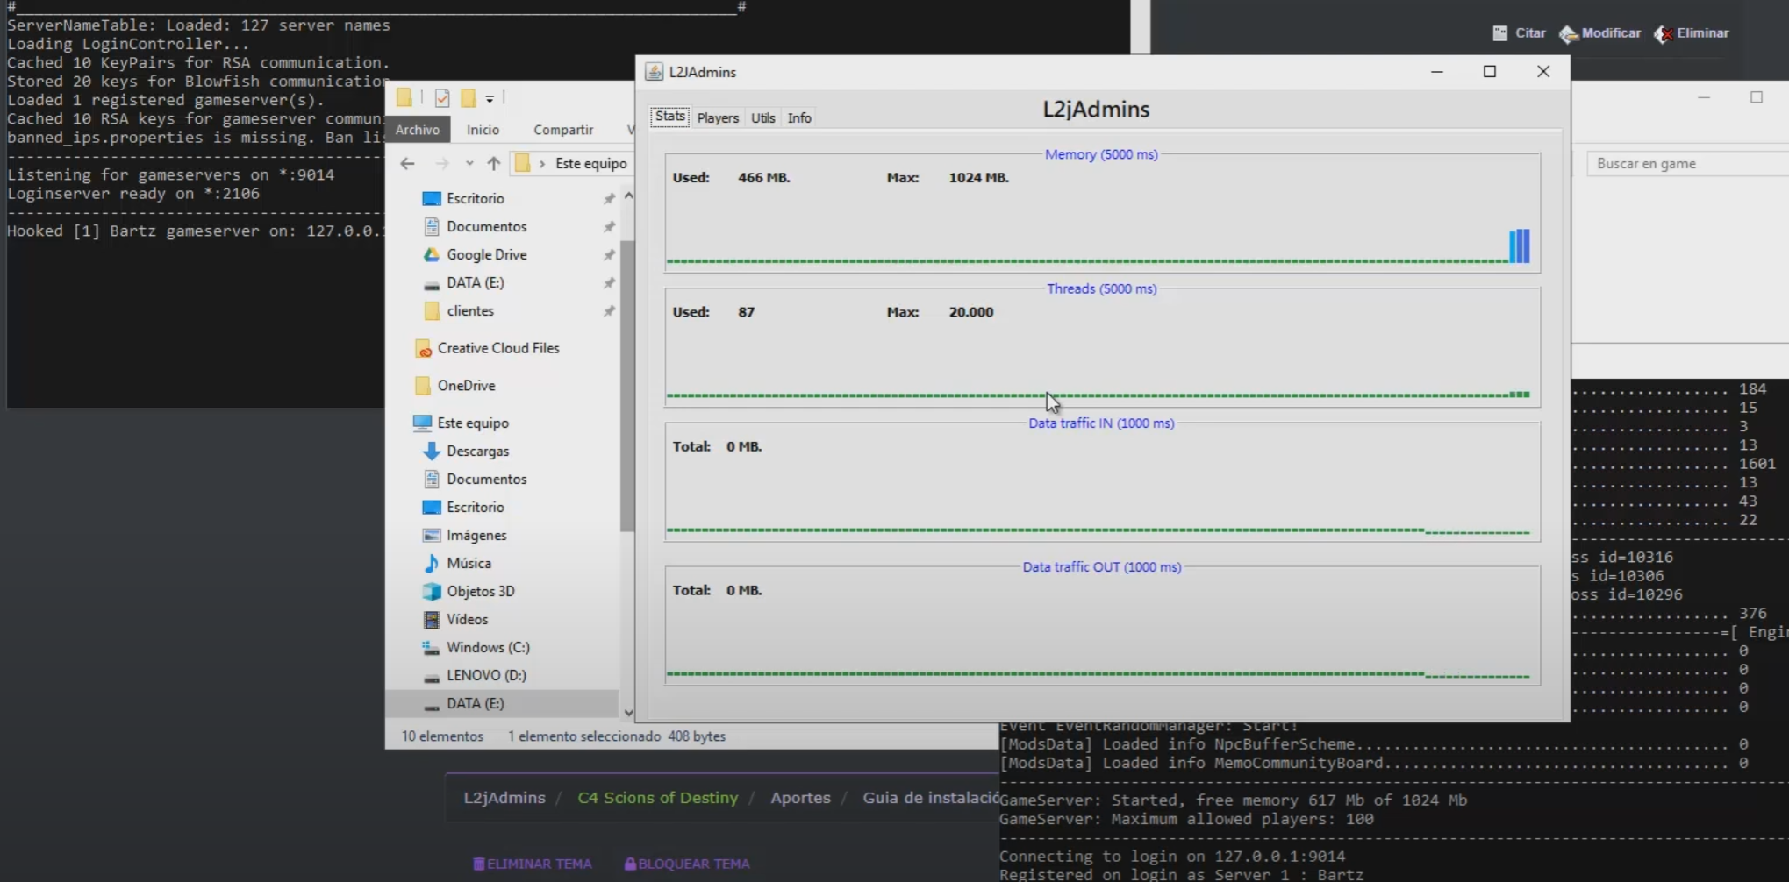Open recent locations dropdown arrow
Image resolution: width=1789 pixels, height=882 pixels.
[469, 163]
